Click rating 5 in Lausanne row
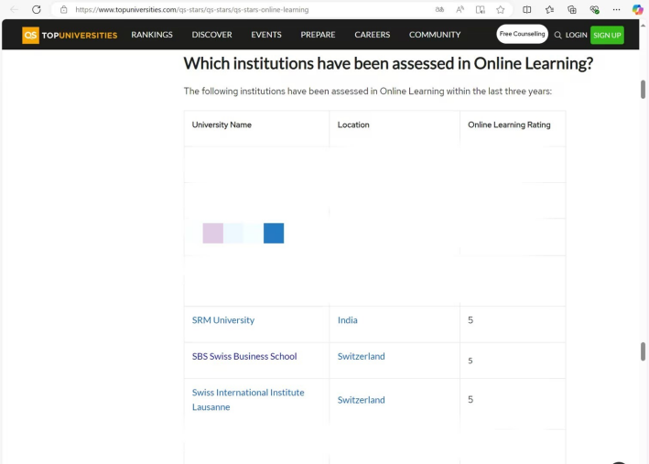Viewport: 649px width, 464px height. [471, 399]
